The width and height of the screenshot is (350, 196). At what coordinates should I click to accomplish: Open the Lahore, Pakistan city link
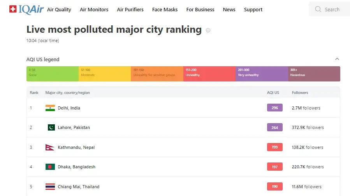pyautogui.click(x=74, y=127)
